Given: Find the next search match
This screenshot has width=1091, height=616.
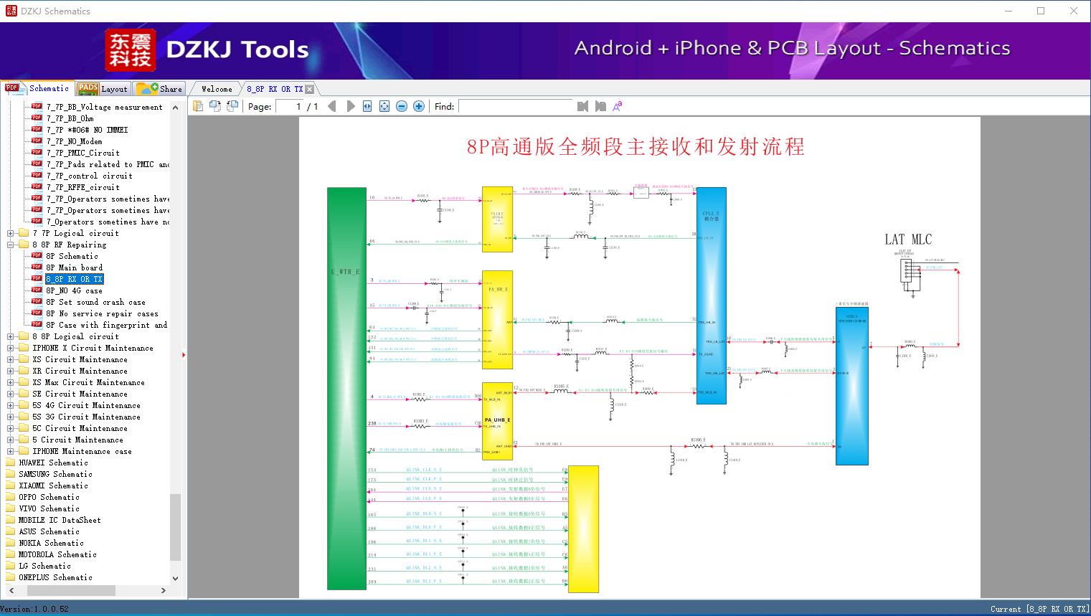Looking at the screenshot, I should coord(600,106).
